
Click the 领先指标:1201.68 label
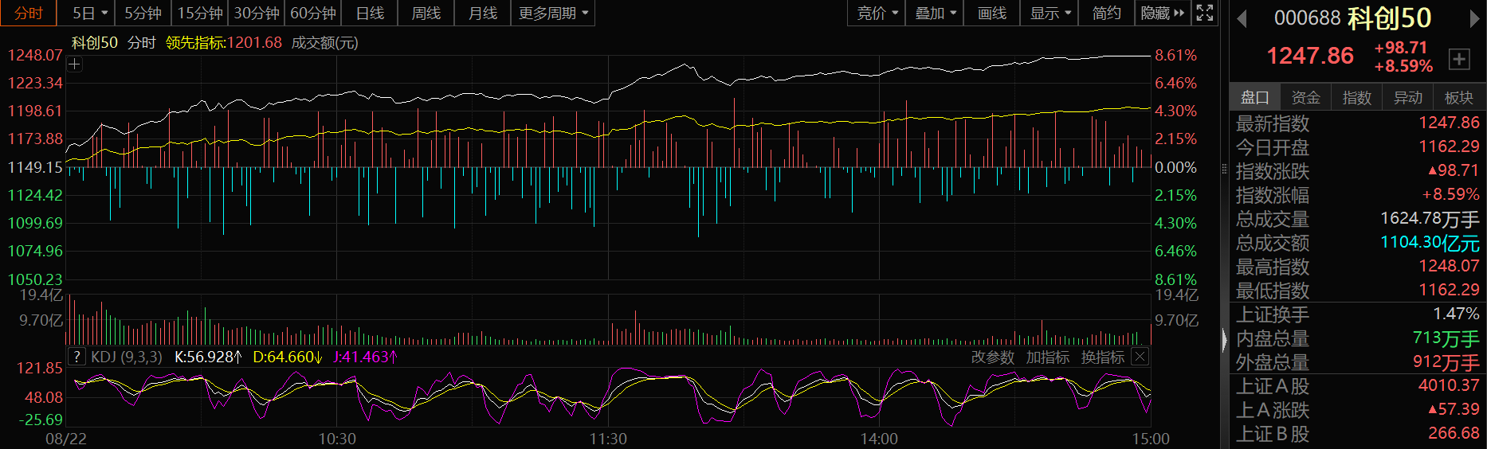224,42
